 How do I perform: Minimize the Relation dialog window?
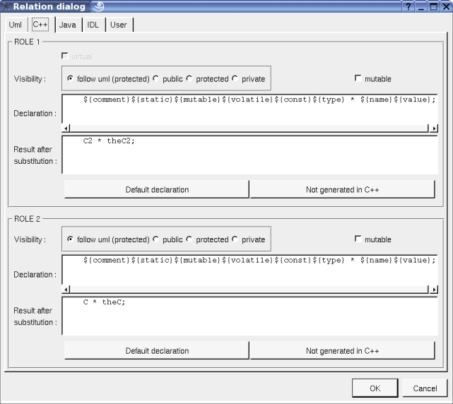pyautogui.click(x=421, y=6)
